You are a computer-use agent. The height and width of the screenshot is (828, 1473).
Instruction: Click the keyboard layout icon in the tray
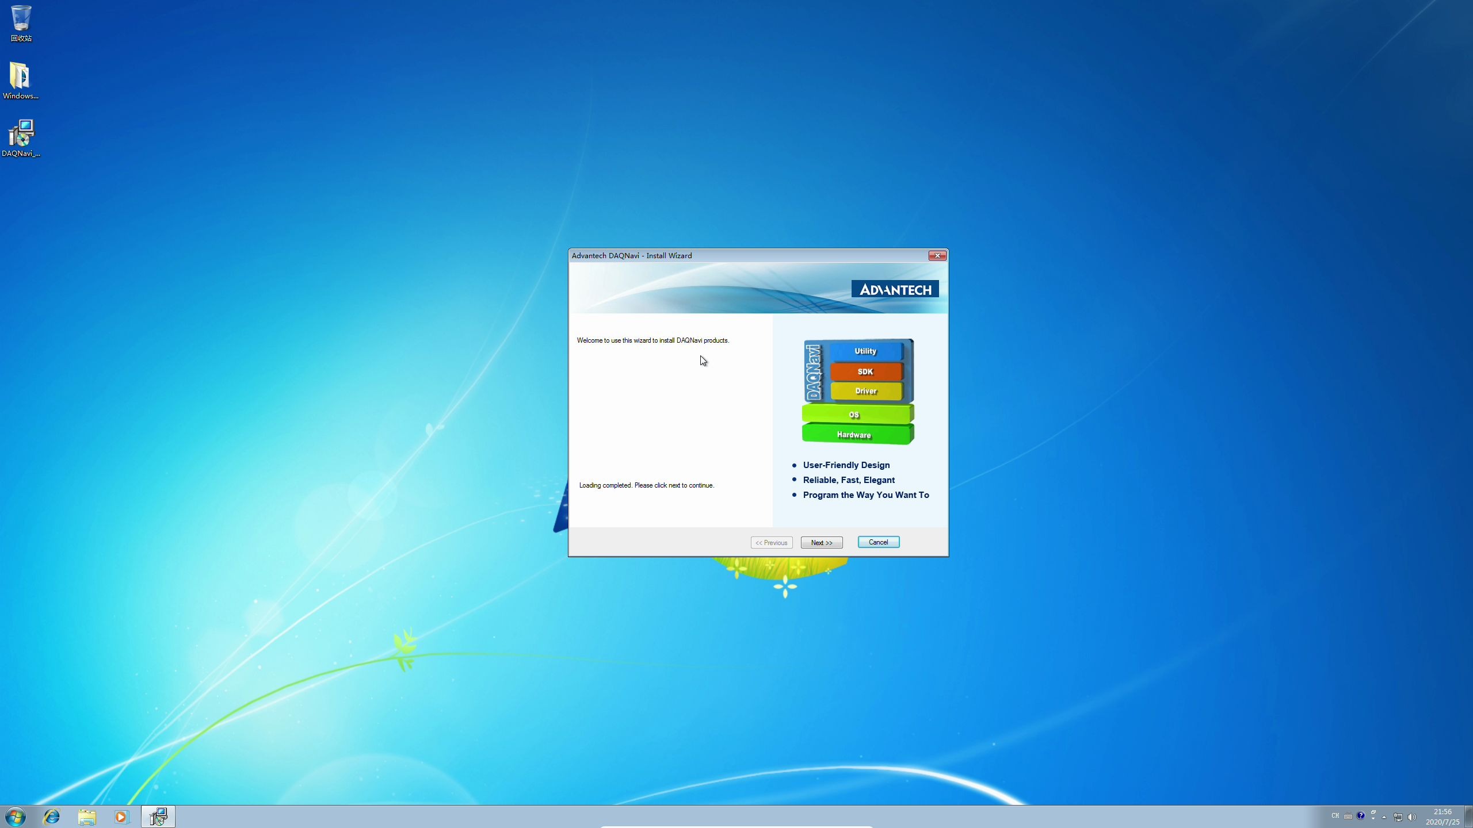pyautogui.click(x=1348, y=816)
